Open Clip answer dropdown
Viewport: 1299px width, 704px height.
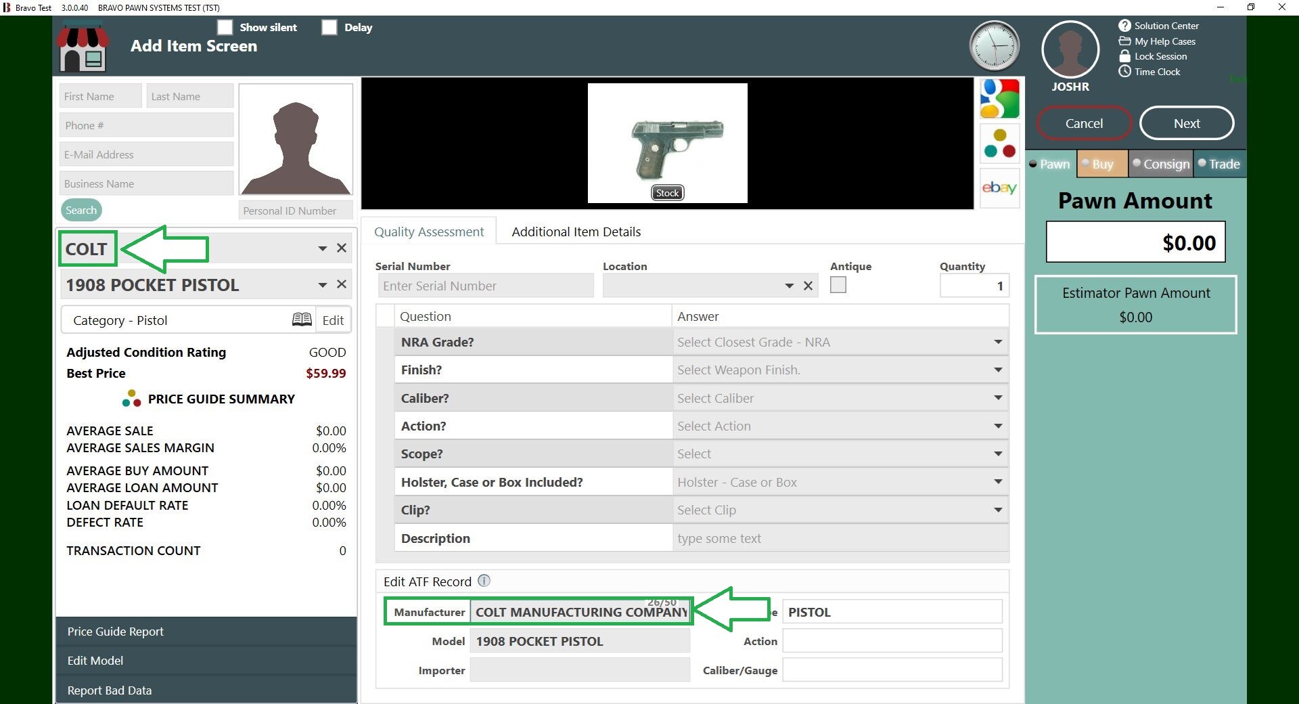(x=998, y=510)
